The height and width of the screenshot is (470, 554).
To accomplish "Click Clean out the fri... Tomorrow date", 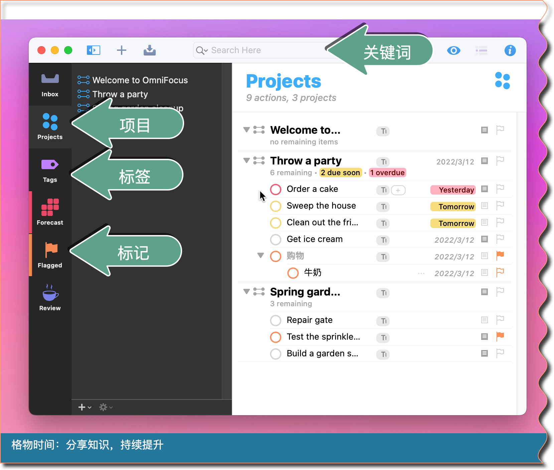I will [453, 223].
